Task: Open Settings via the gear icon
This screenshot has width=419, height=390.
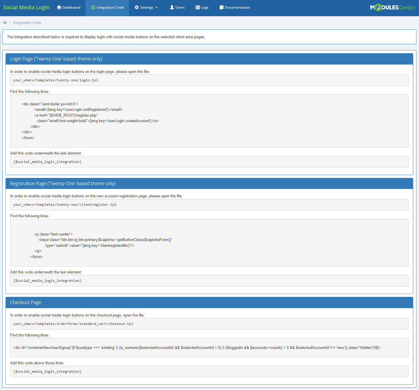Action: [x=136, y=7]
